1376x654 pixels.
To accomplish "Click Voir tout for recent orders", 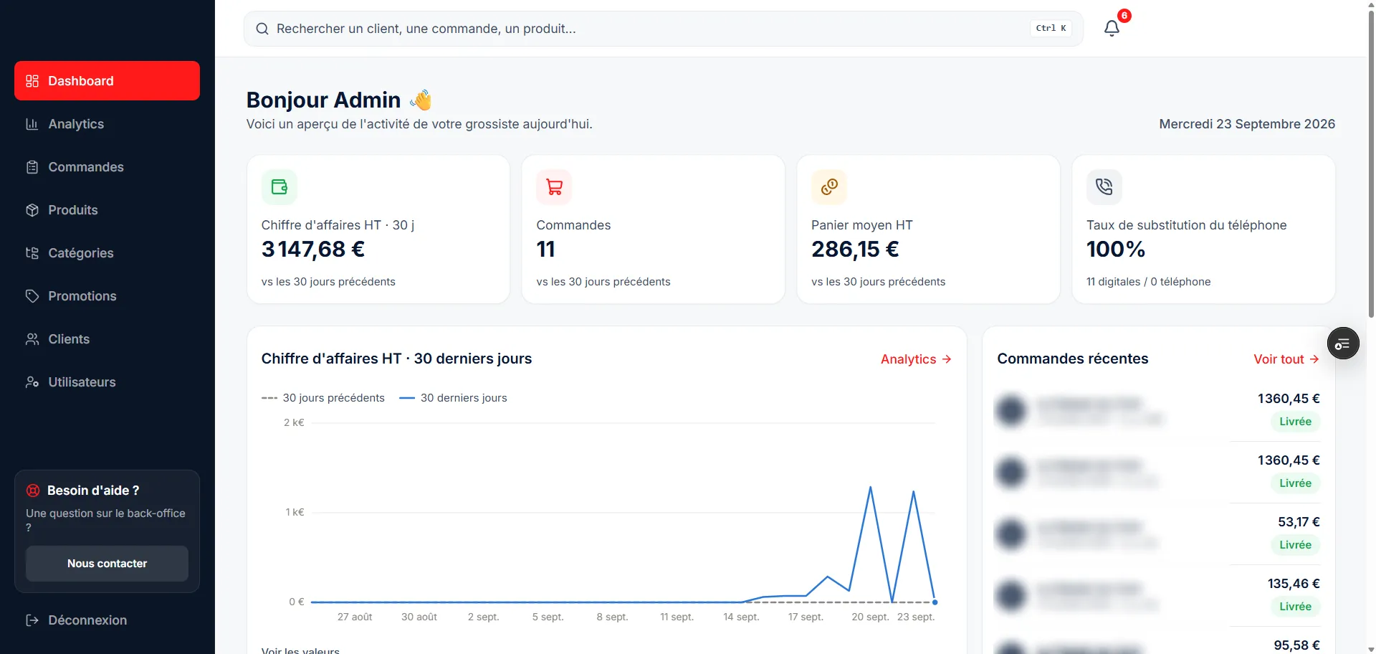I will point(1286,359).
